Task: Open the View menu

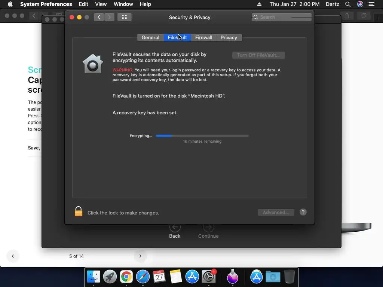Action: 101,4
